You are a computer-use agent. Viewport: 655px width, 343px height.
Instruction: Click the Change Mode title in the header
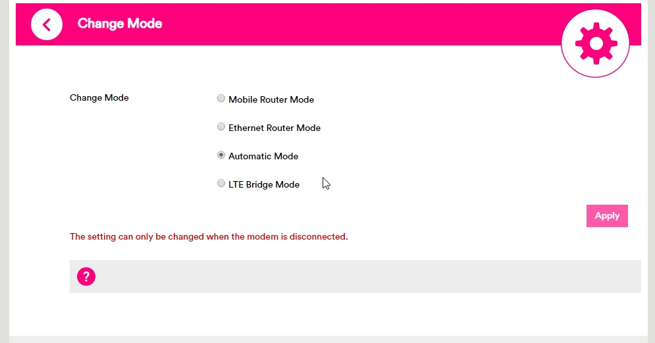coord(120,24)
